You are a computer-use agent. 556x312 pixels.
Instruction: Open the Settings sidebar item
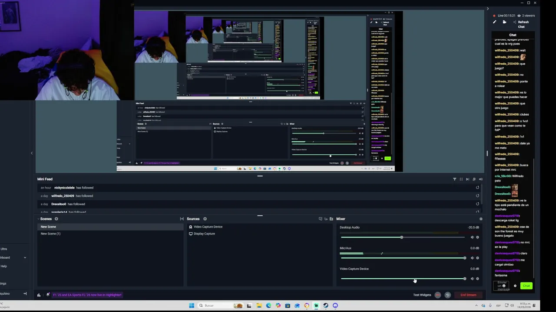point(3,283)
